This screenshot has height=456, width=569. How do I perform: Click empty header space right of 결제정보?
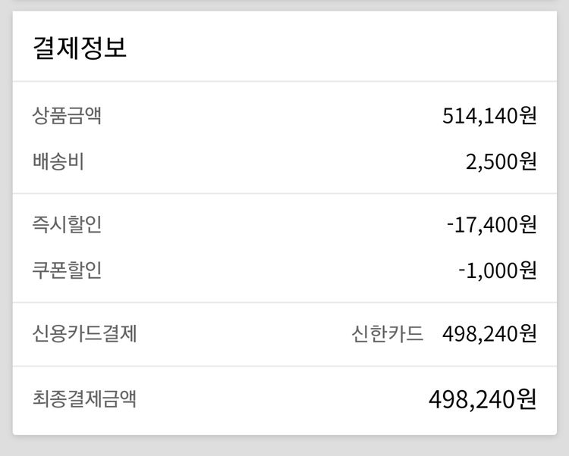(341, 48)
